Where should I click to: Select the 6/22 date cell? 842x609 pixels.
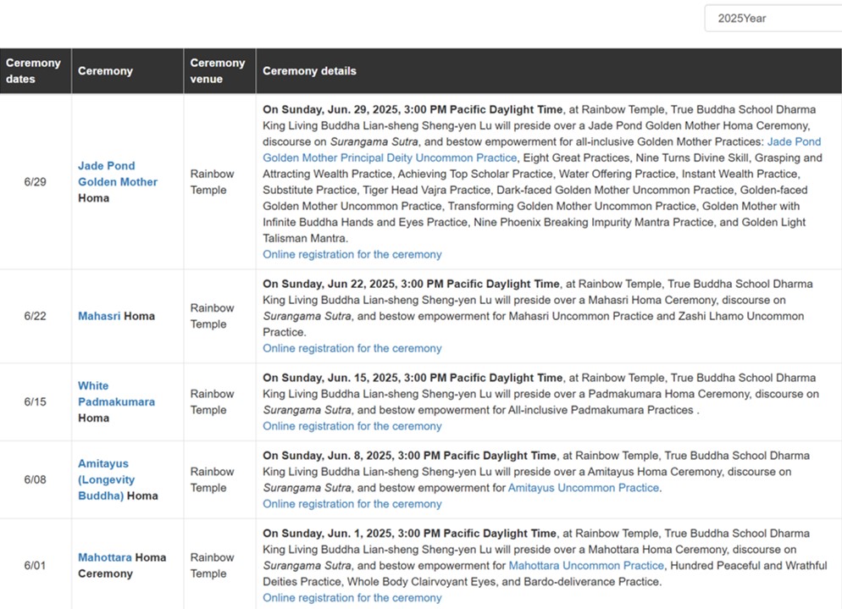click(x=36, y=316)
